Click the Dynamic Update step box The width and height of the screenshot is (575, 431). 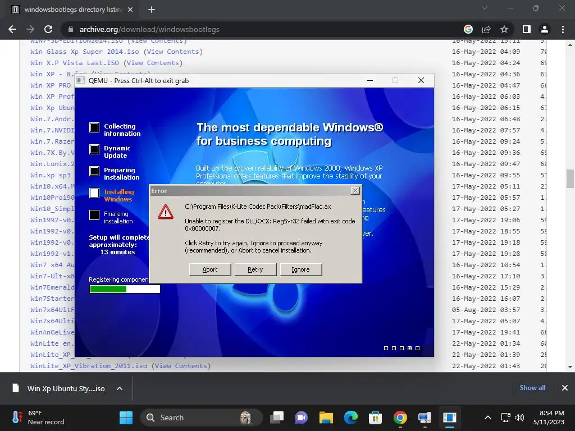point(94,149)
